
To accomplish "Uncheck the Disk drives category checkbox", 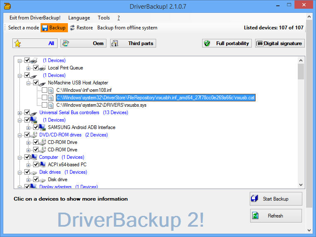I will (27, 172).
